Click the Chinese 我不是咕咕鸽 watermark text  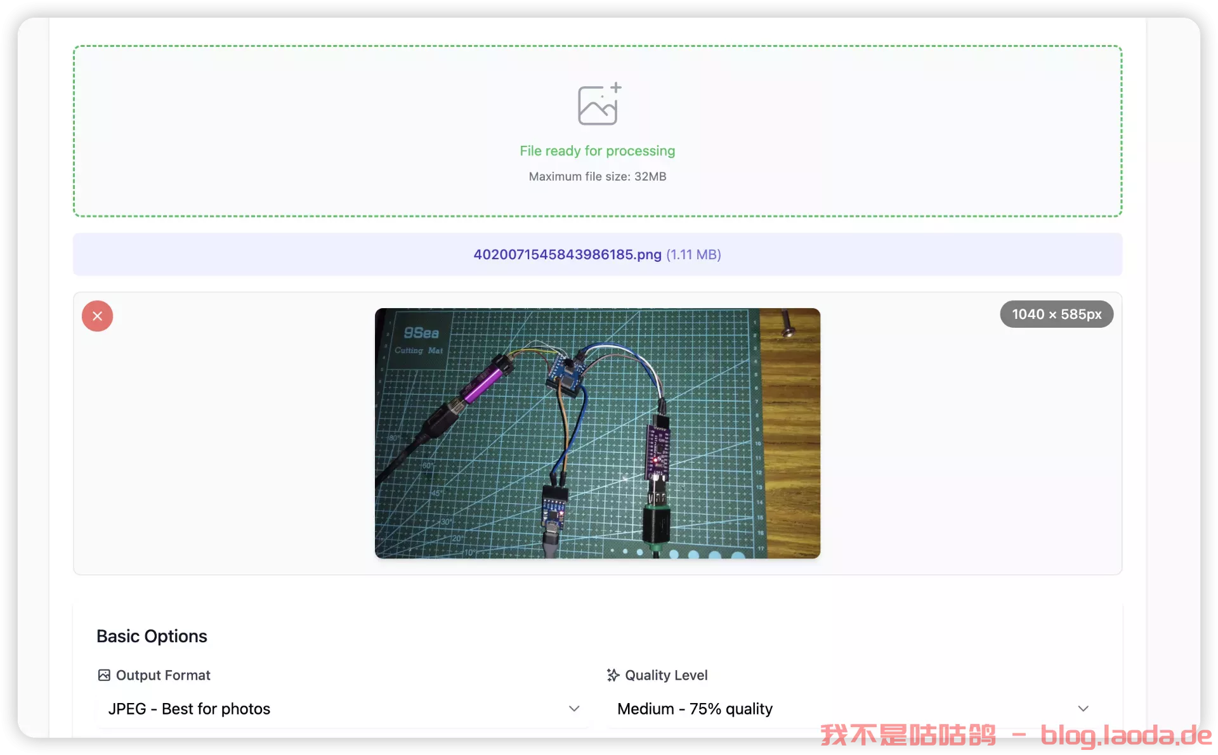point(908,735)
